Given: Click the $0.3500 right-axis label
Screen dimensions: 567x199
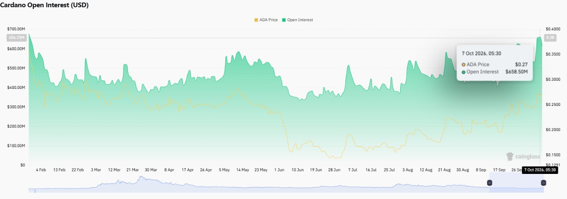Looking at the screenshot, I should click(553, 54).
